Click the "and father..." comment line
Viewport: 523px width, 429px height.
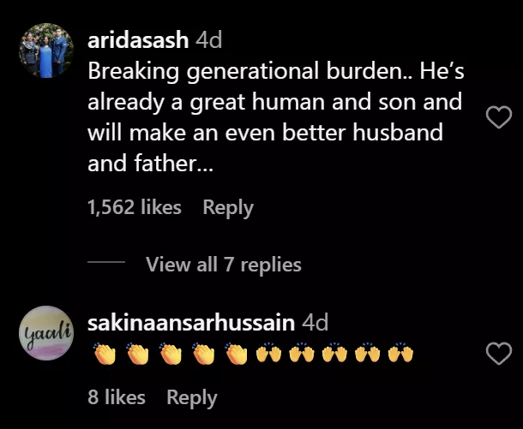click(150, 164)
